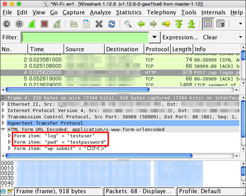
Task: Sort by the Length column header
Action: pyautogui.click(x=182, y=49)
